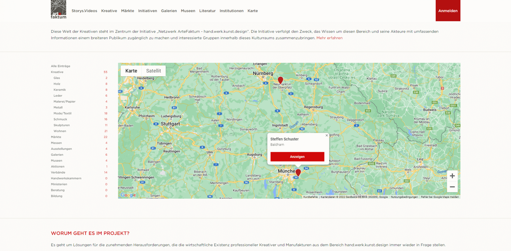The height and width of the screenshot is (251, 511).
Task: Follow the Mehr erfahren link
Action: 329,38
